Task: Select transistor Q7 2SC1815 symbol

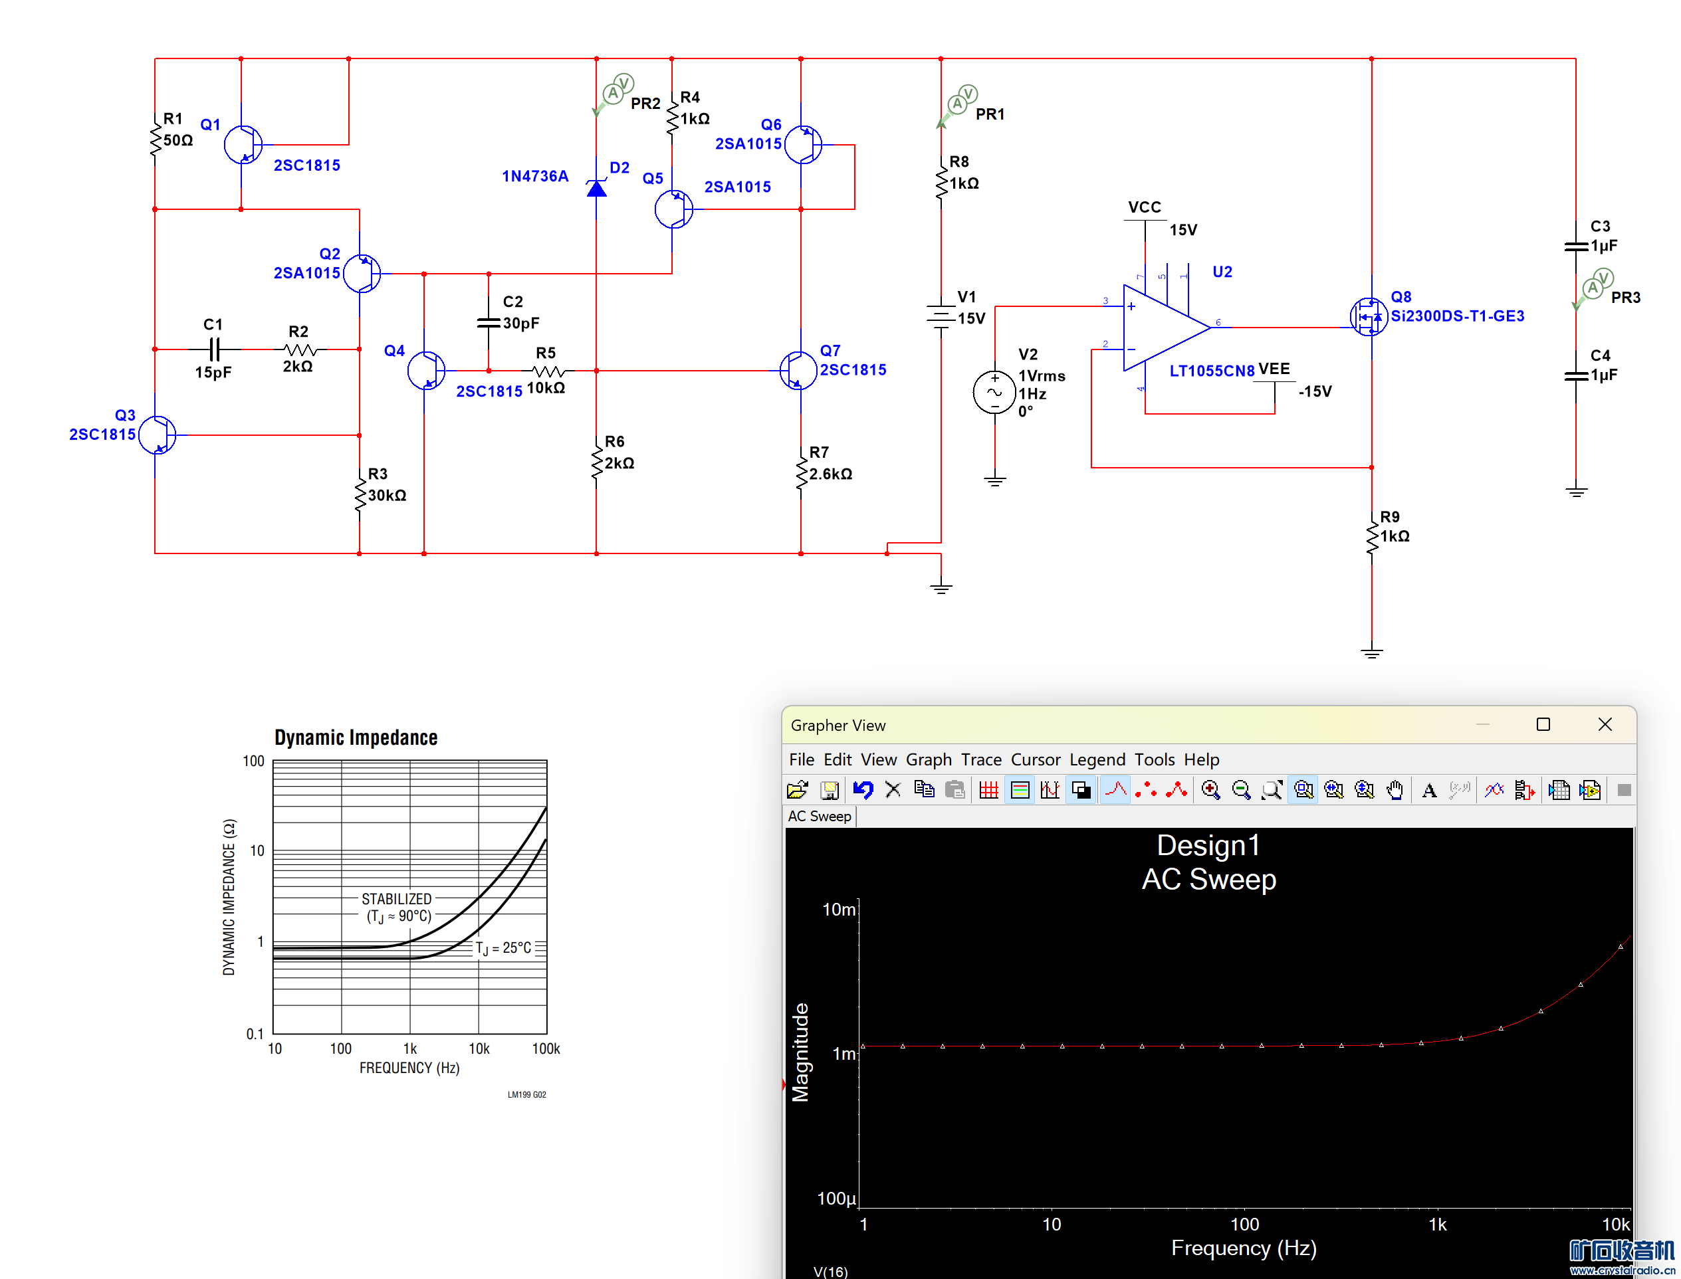Action: pyautogui.click(x=798, y=371)
